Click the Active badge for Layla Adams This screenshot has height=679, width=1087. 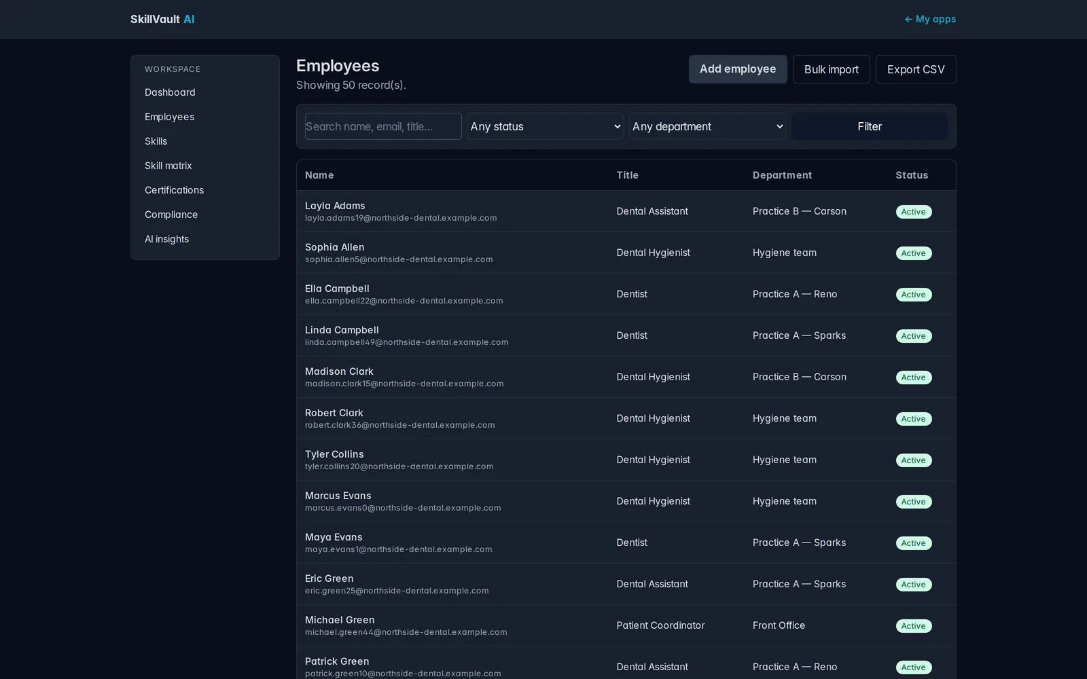(x=914, y=212)
